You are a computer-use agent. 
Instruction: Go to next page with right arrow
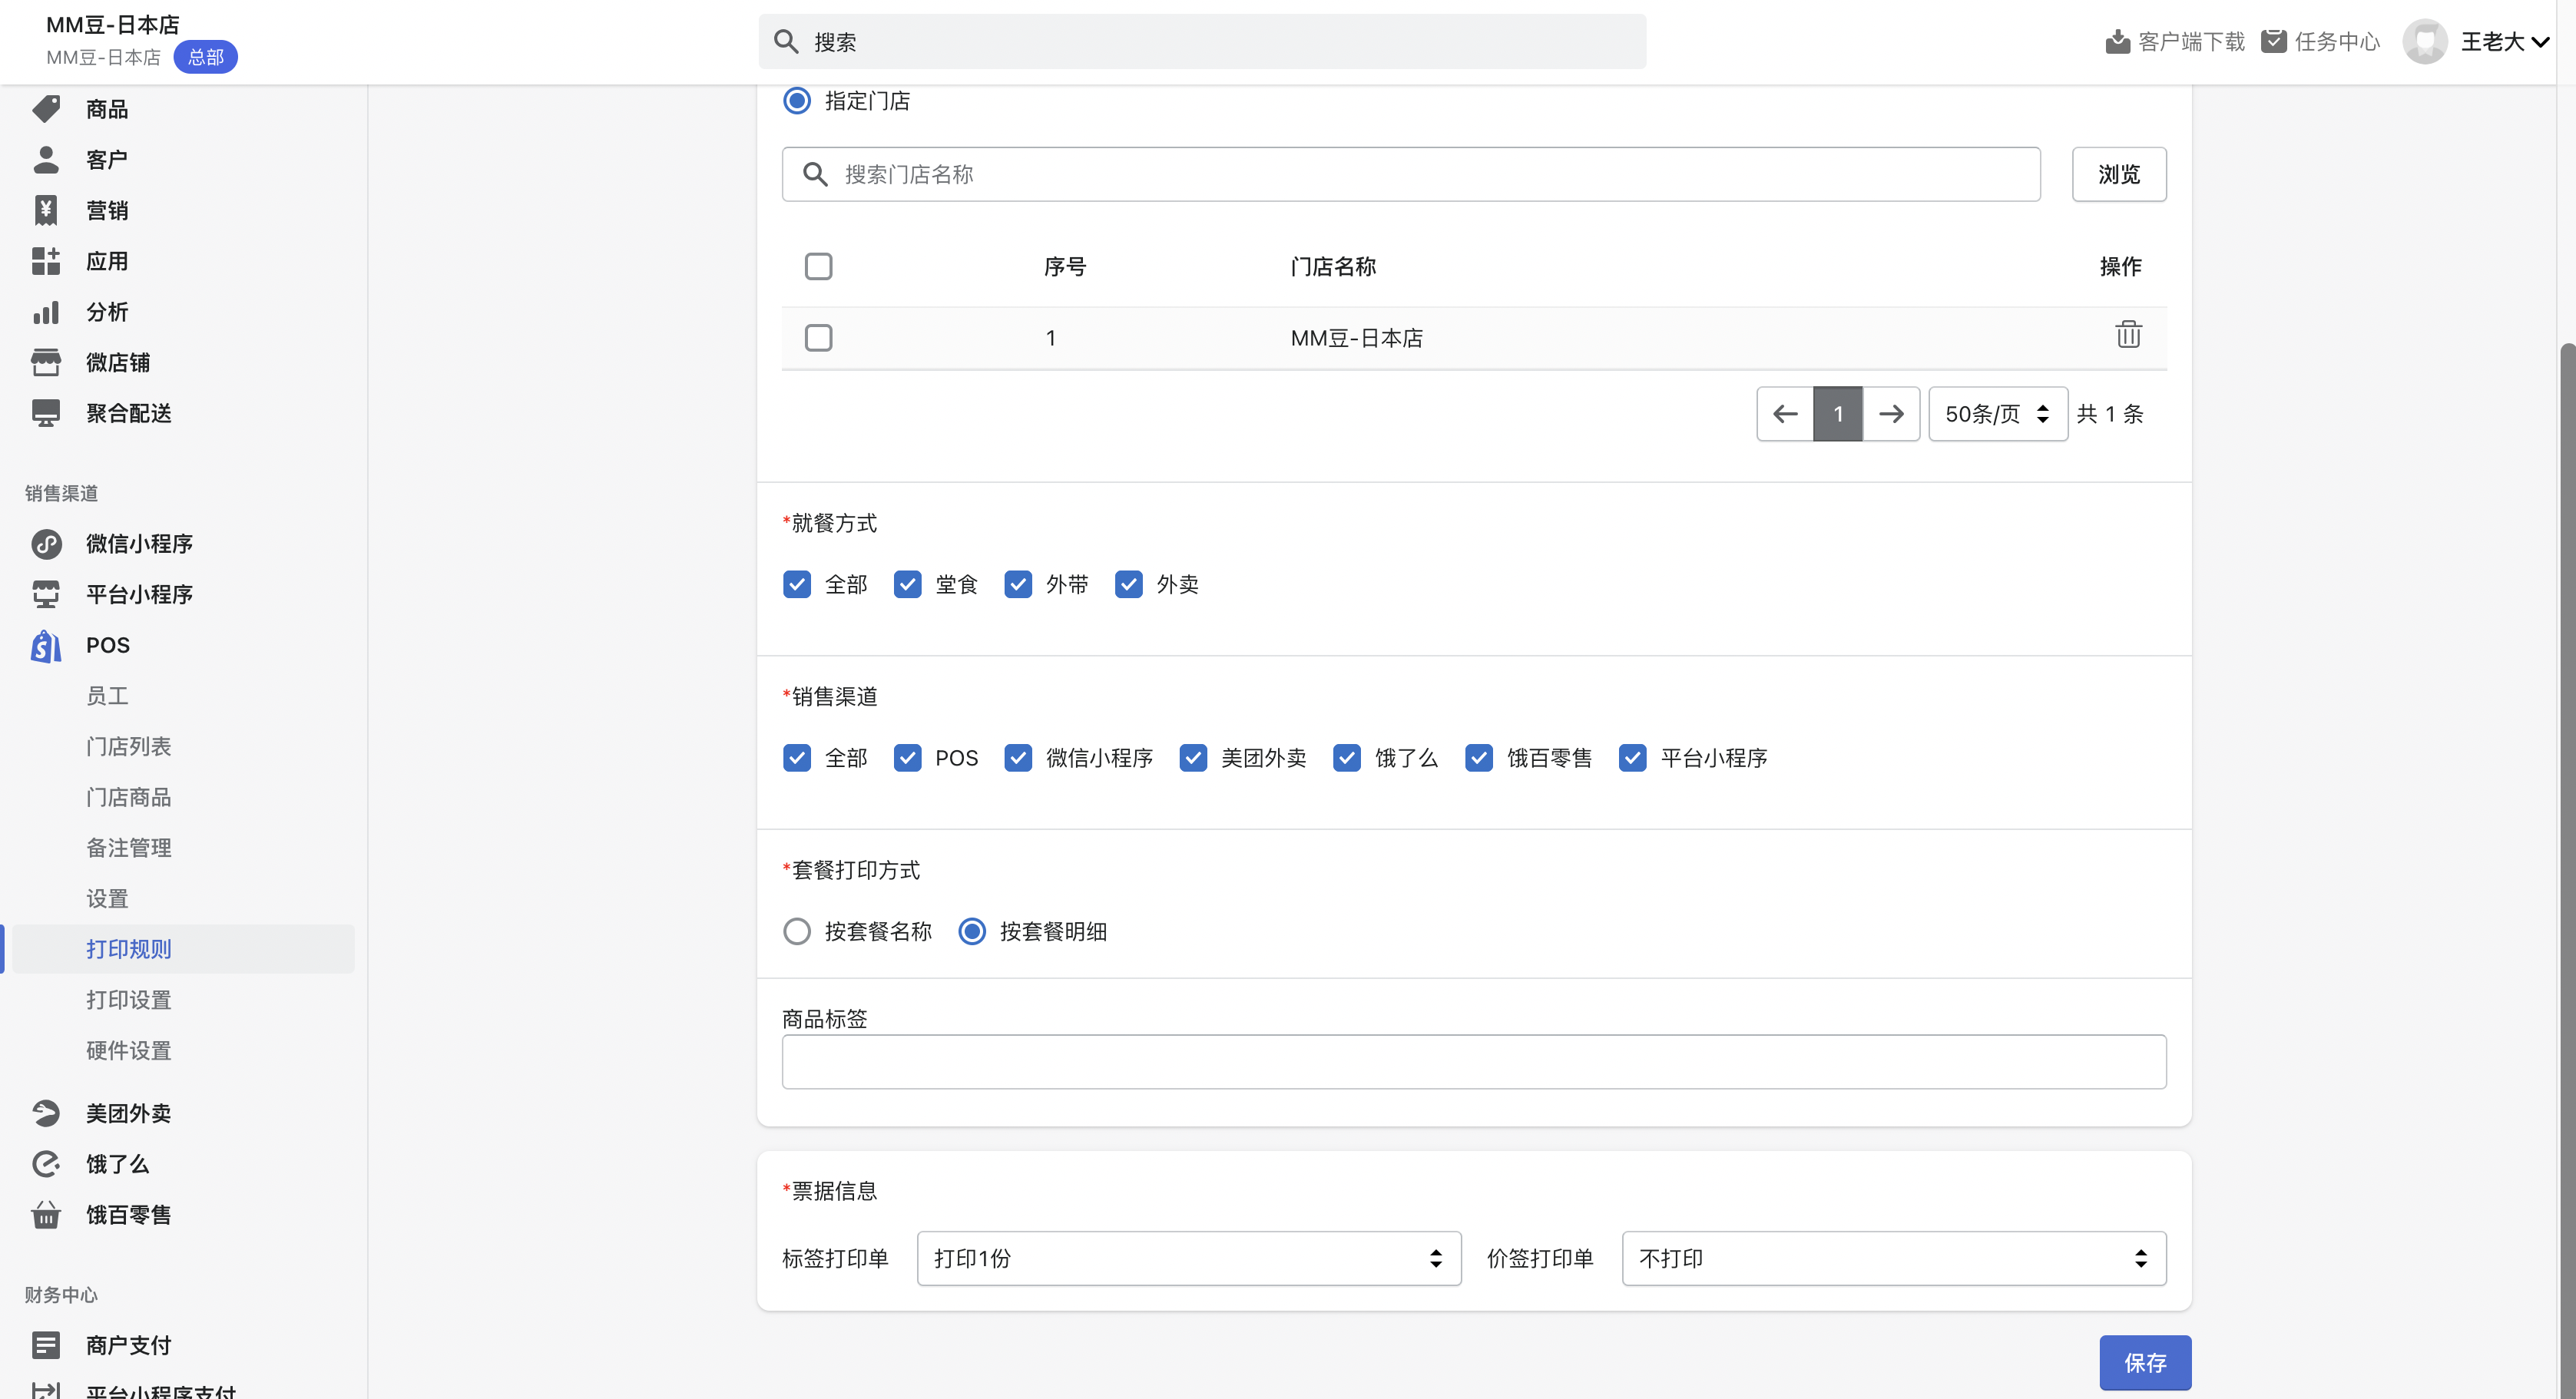(1891, 414)
